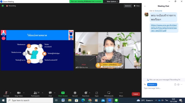
Task: Click the presenter video thumbnail
Action: 108,50
